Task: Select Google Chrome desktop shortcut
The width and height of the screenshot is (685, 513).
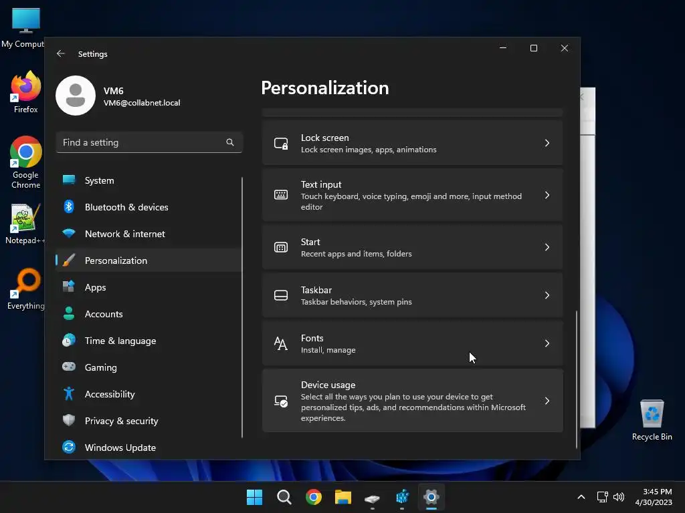Action: point(25,162)
